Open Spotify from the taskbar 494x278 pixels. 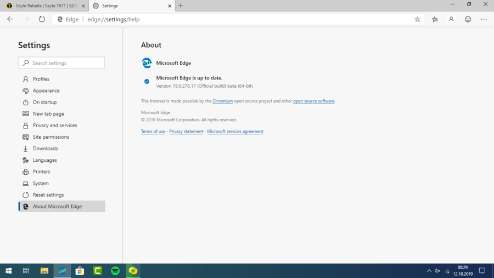tap(115, 271)
